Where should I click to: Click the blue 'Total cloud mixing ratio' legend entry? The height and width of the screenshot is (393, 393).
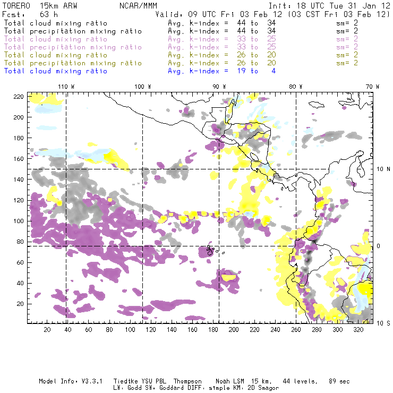(x=56, y=72)
